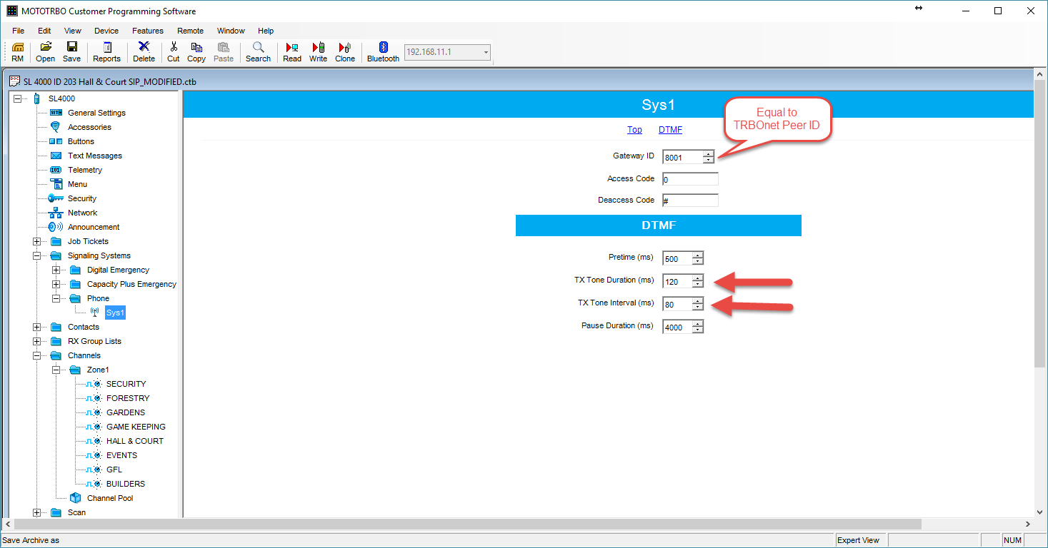Screen dimensions: 1048x548
Task: Select Telemetry tree node
Action: [85, 170]
